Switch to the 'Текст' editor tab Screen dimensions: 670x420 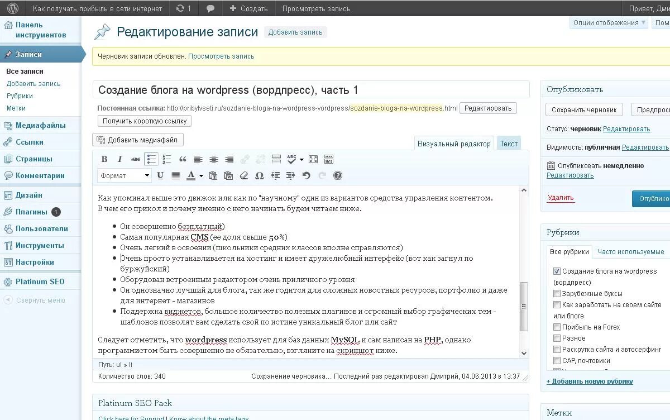[509, 144]
